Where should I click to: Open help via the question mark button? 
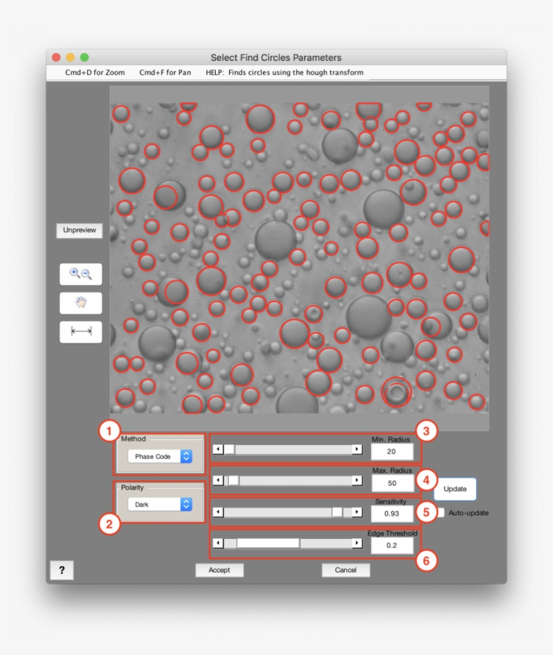point(62,570)
